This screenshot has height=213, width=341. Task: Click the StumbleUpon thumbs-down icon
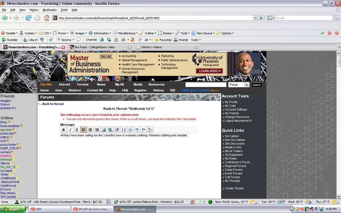[42, 40]
